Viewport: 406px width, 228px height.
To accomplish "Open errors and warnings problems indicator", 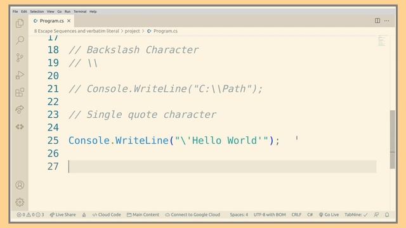I will [30, 215].
